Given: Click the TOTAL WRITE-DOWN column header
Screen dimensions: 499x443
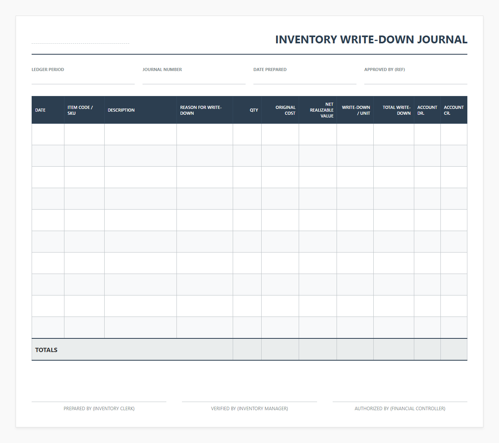Looking at the screenshot, I should click(x=394, y=110).
